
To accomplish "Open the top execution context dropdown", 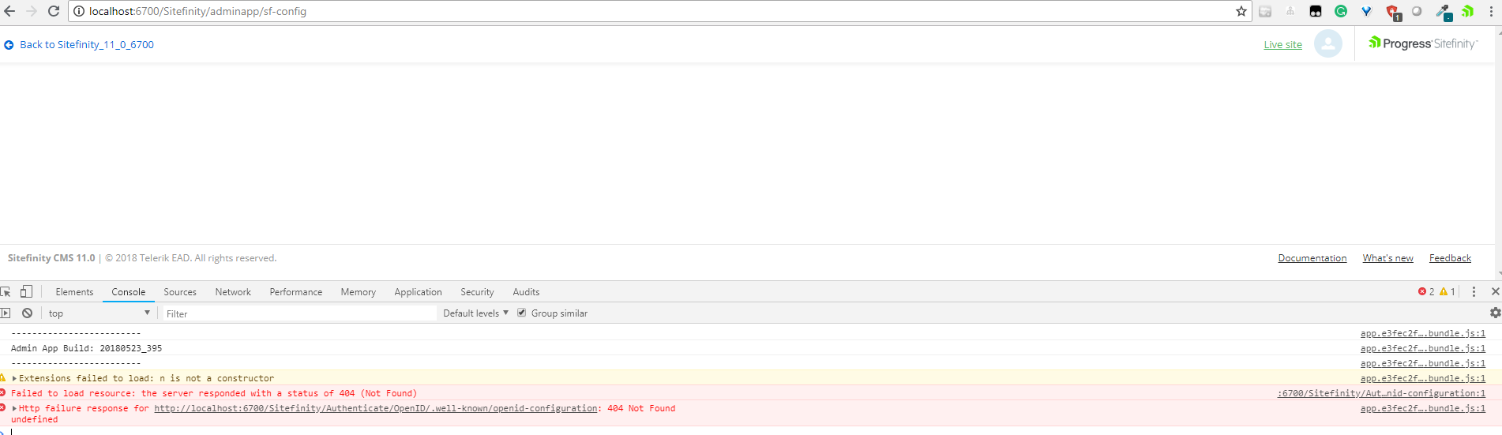I will (98, 313).
